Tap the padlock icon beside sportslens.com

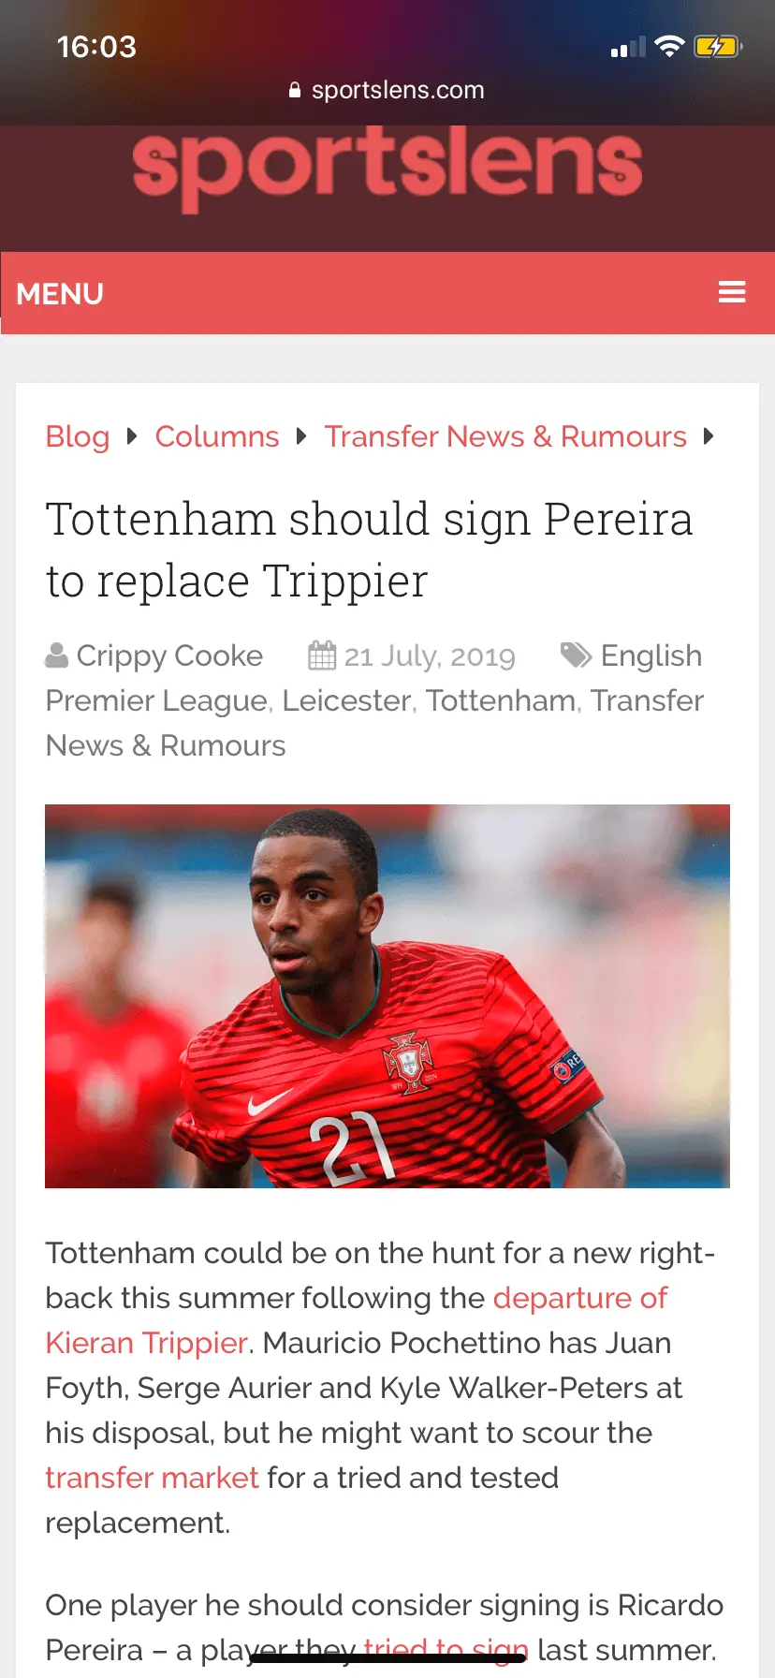pos(295,90)
